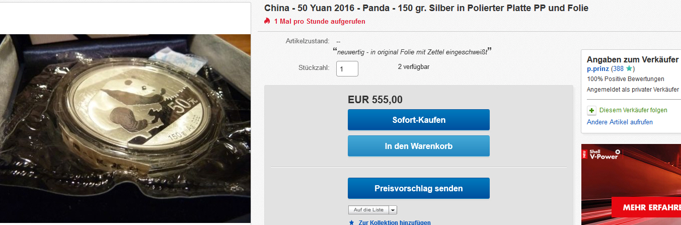Click the green plus follow-seller icon

coord(591,110)
